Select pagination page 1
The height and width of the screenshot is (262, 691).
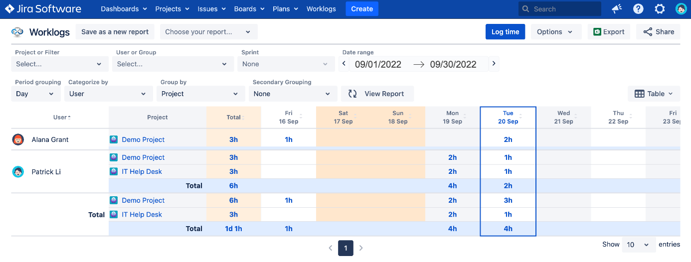[345, 248]
